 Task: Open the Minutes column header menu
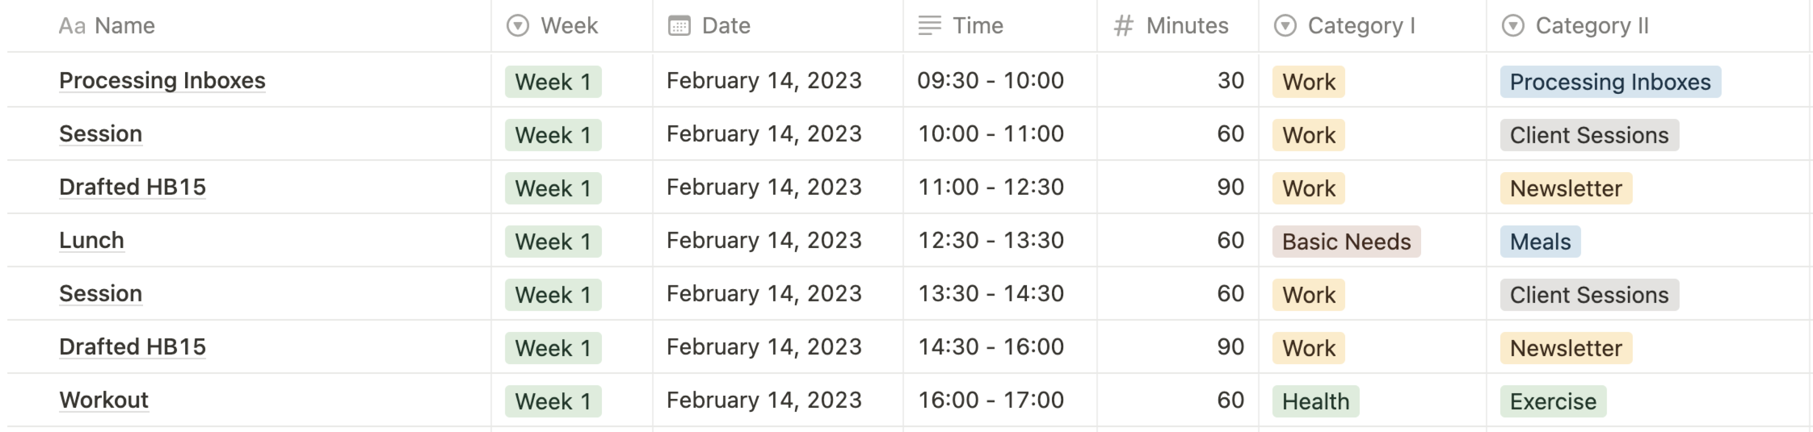pyautogui.click(x=1186, y=25)
